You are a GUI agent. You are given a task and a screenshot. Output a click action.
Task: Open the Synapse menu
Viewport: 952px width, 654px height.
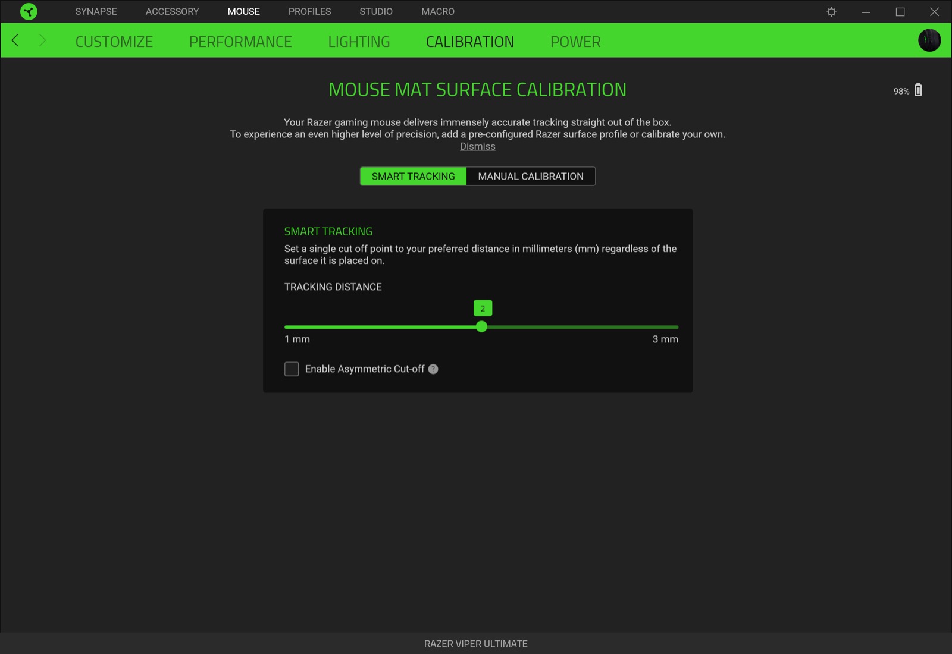tap(96, 11)
